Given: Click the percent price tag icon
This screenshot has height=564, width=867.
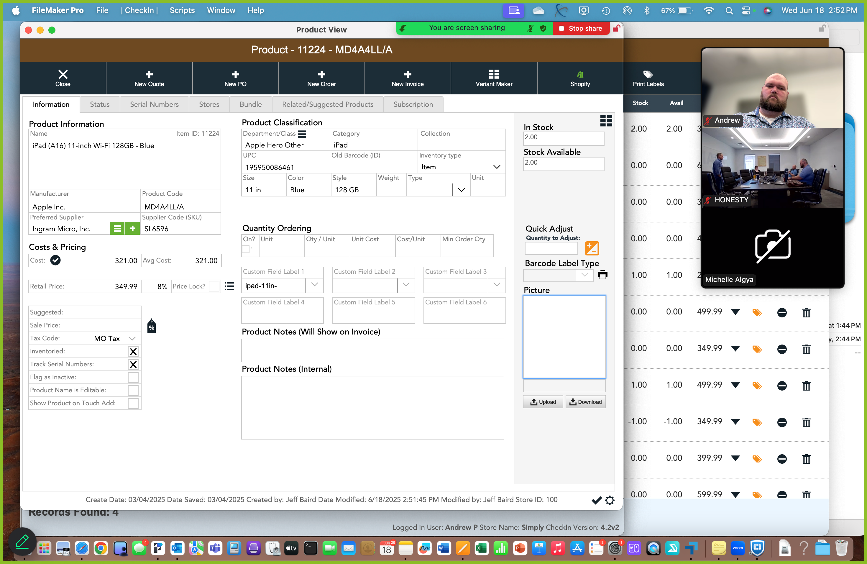Looking at the screenshot, I should click(x=152, y=327).
